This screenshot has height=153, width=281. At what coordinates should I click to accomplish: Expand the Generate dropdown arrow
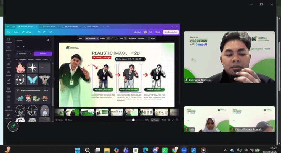coord(31,54)
